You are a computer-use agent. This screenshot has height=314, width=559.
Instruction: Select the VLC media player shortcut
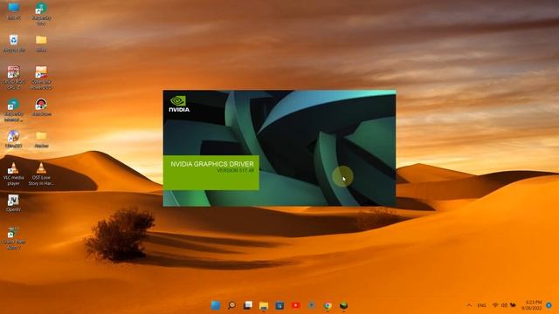tap(14, 174)
